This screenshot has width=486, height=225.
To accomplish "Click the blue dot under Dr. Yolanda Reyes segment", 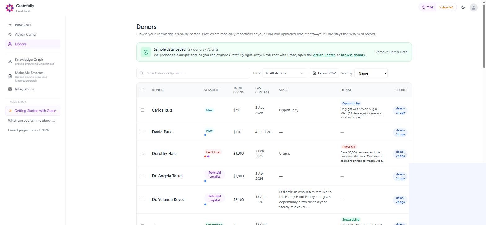I will point(205,205).
